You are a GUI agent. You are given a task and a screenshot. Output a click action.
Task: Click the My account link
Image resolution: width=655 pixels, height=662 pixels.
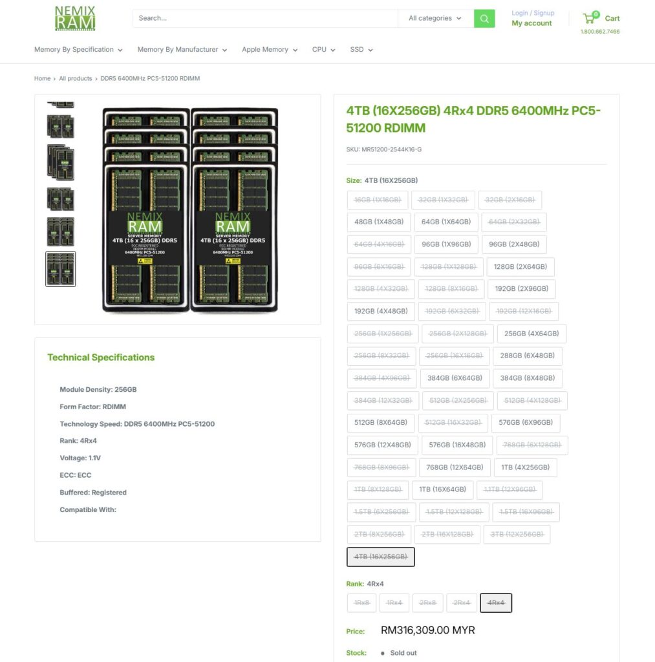tap(531, 23)
